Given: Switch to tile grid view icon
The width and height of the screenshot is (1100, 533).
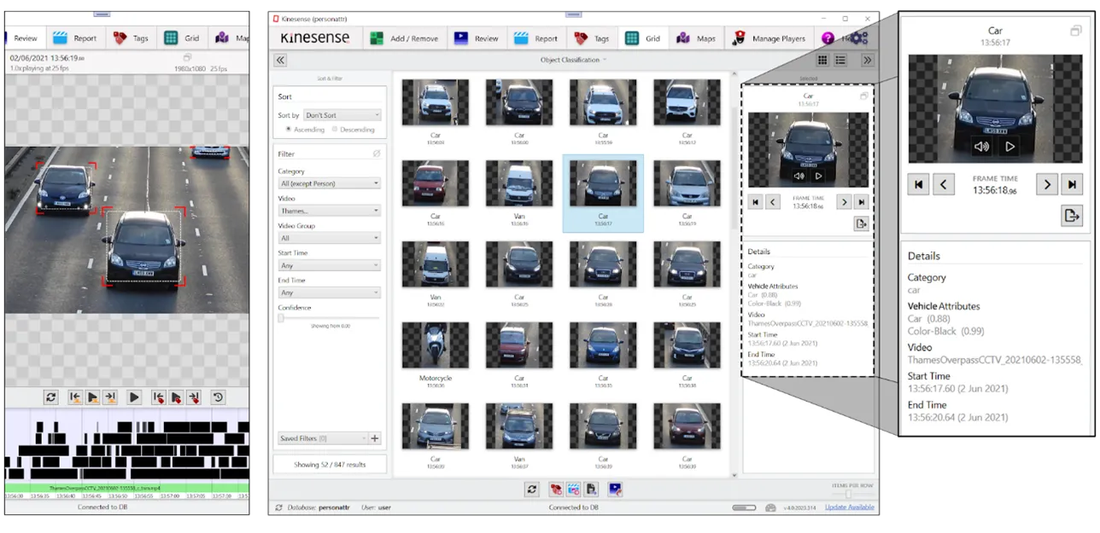Looking at the screenshot, I should coord(823,61).
